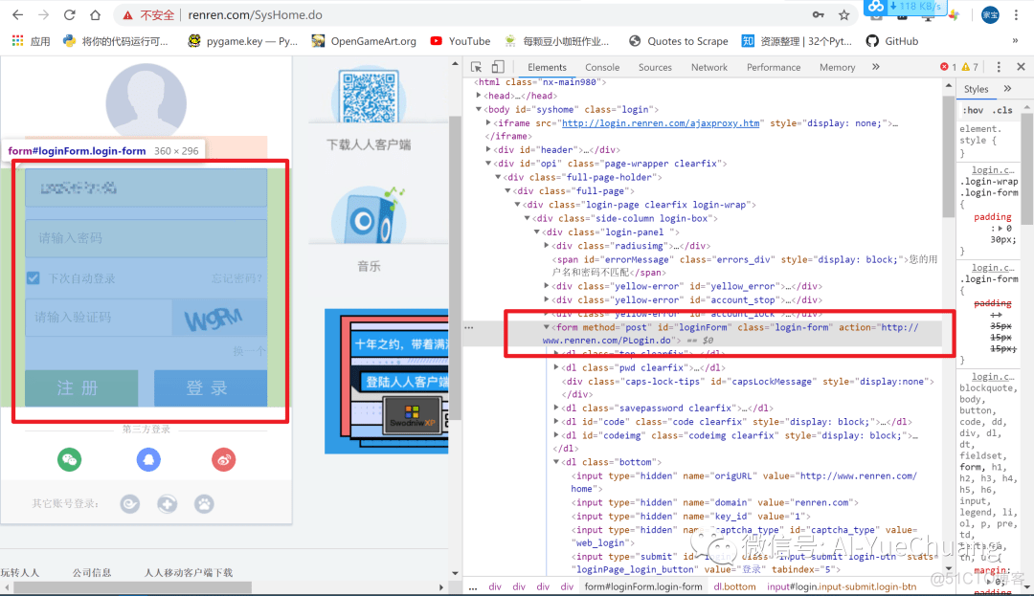Click the password input field
This screenshot has height=596, width=1034.
point(146,238)
